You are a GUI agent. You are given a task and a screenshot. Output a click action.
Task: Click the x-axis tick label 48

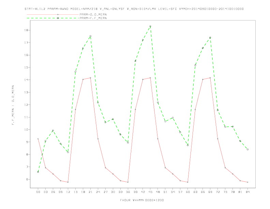point(158,192)
